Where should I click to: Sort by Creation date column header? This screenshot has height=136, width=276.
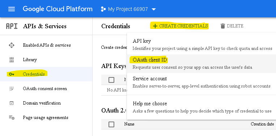coord(262,124)
